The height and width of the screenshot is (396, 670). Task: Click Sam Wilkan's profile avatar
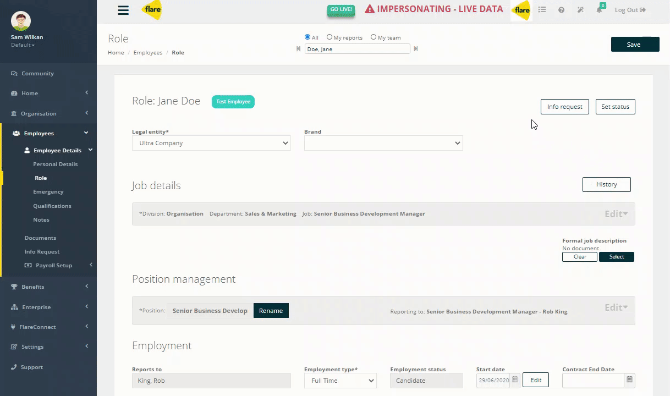point(21,21)
